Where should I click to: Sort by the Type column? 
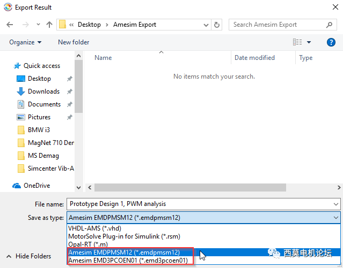(306, 58)
